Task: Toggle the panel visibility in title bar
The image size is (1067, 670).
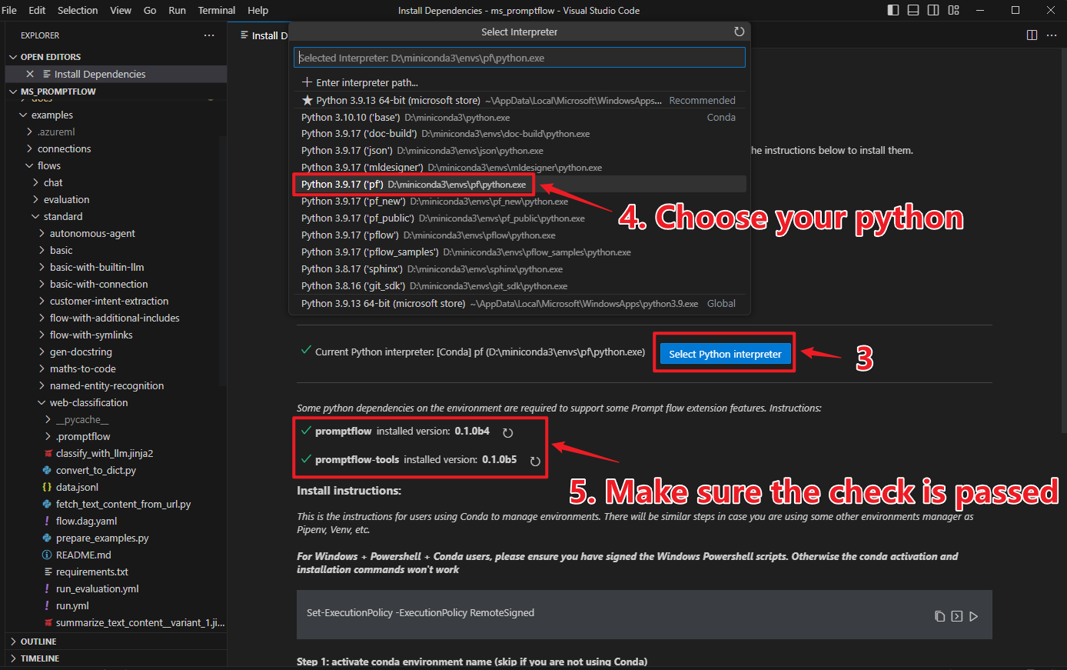Action: [912, 10]
